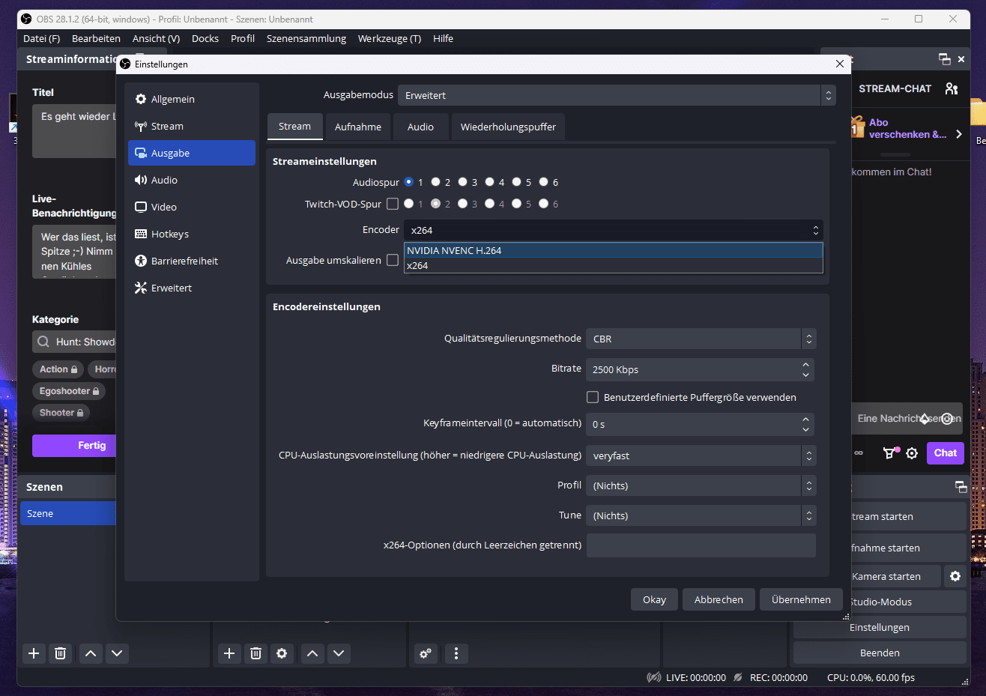Click the Kategorie search field
The image size is (986, 696).
[74, 342]
